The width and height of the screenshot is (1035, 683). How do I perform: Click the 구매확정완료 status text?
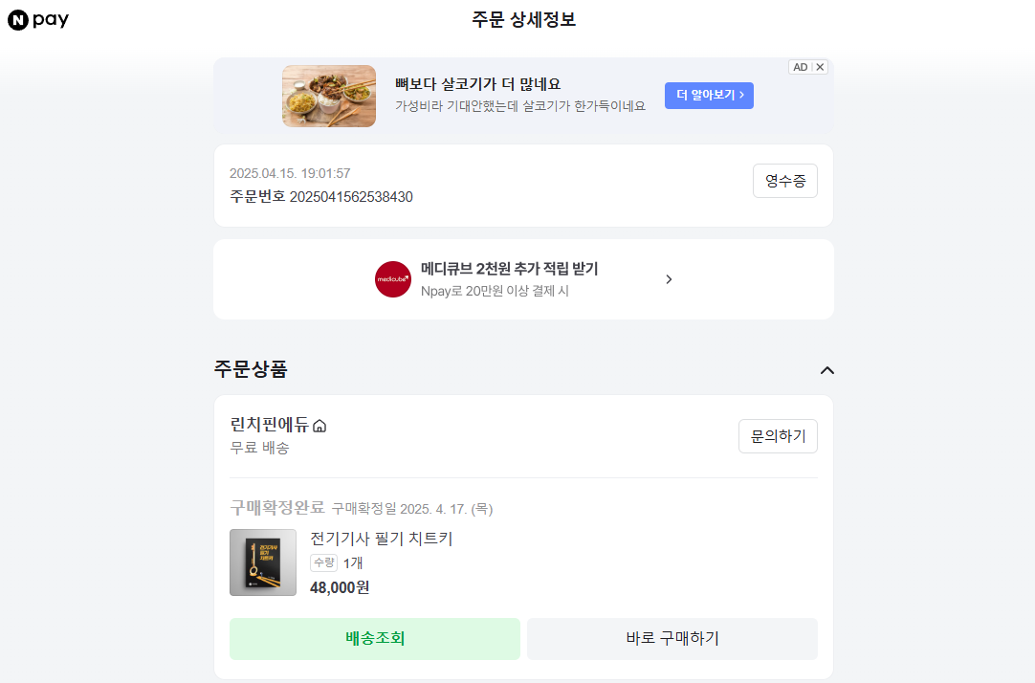coord(277,507)
